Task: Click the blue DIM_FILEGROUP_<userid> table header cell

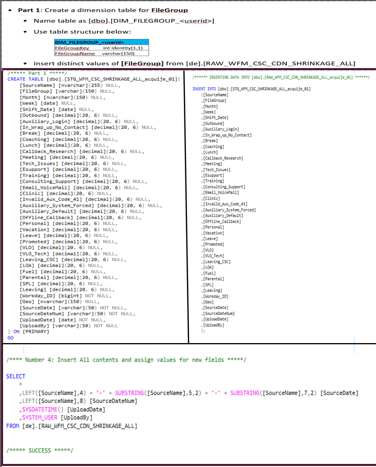Action: click(x=82, y=42)
